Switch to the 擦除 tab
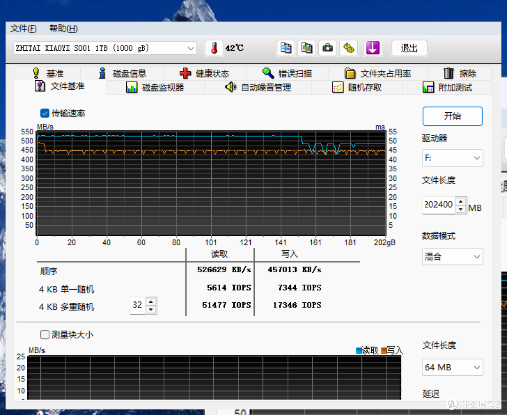The width and height of the screenshot is (507, 415). coord(460,73)
